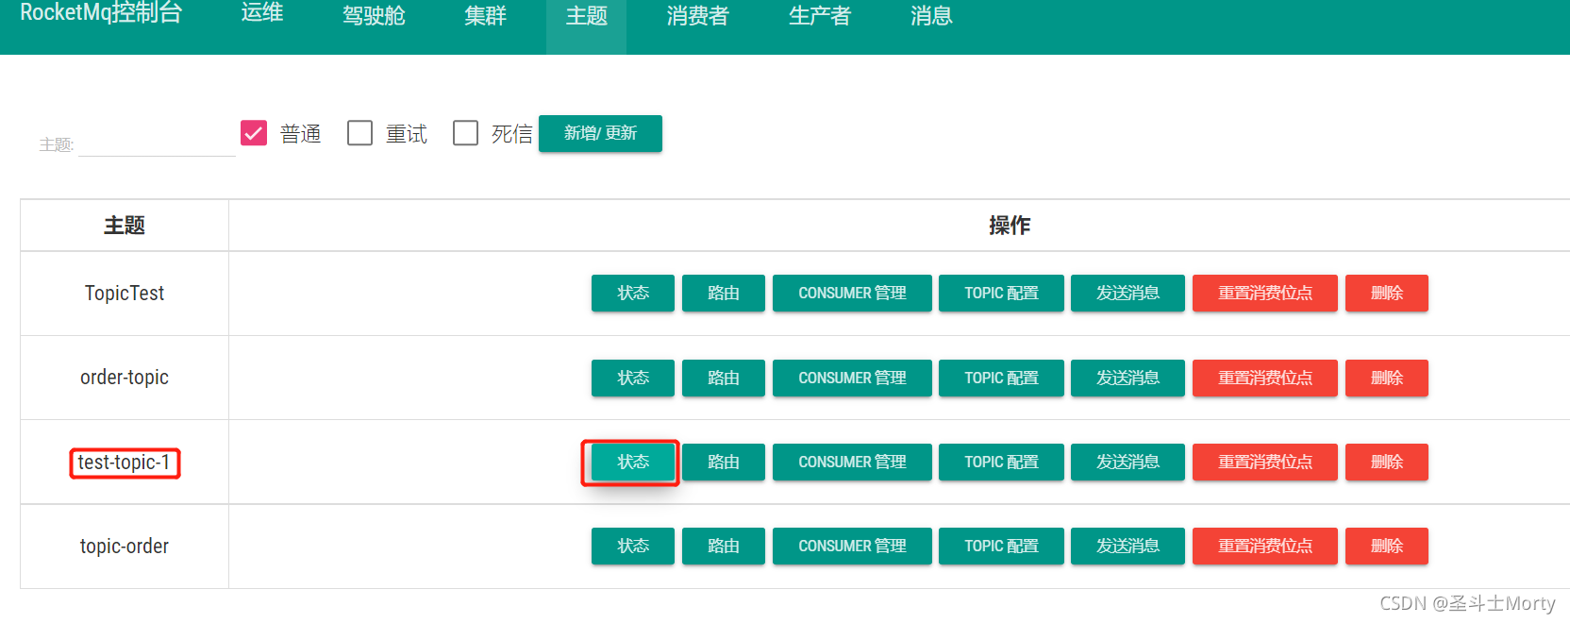View 路由 for order-topic

(724, 378)
